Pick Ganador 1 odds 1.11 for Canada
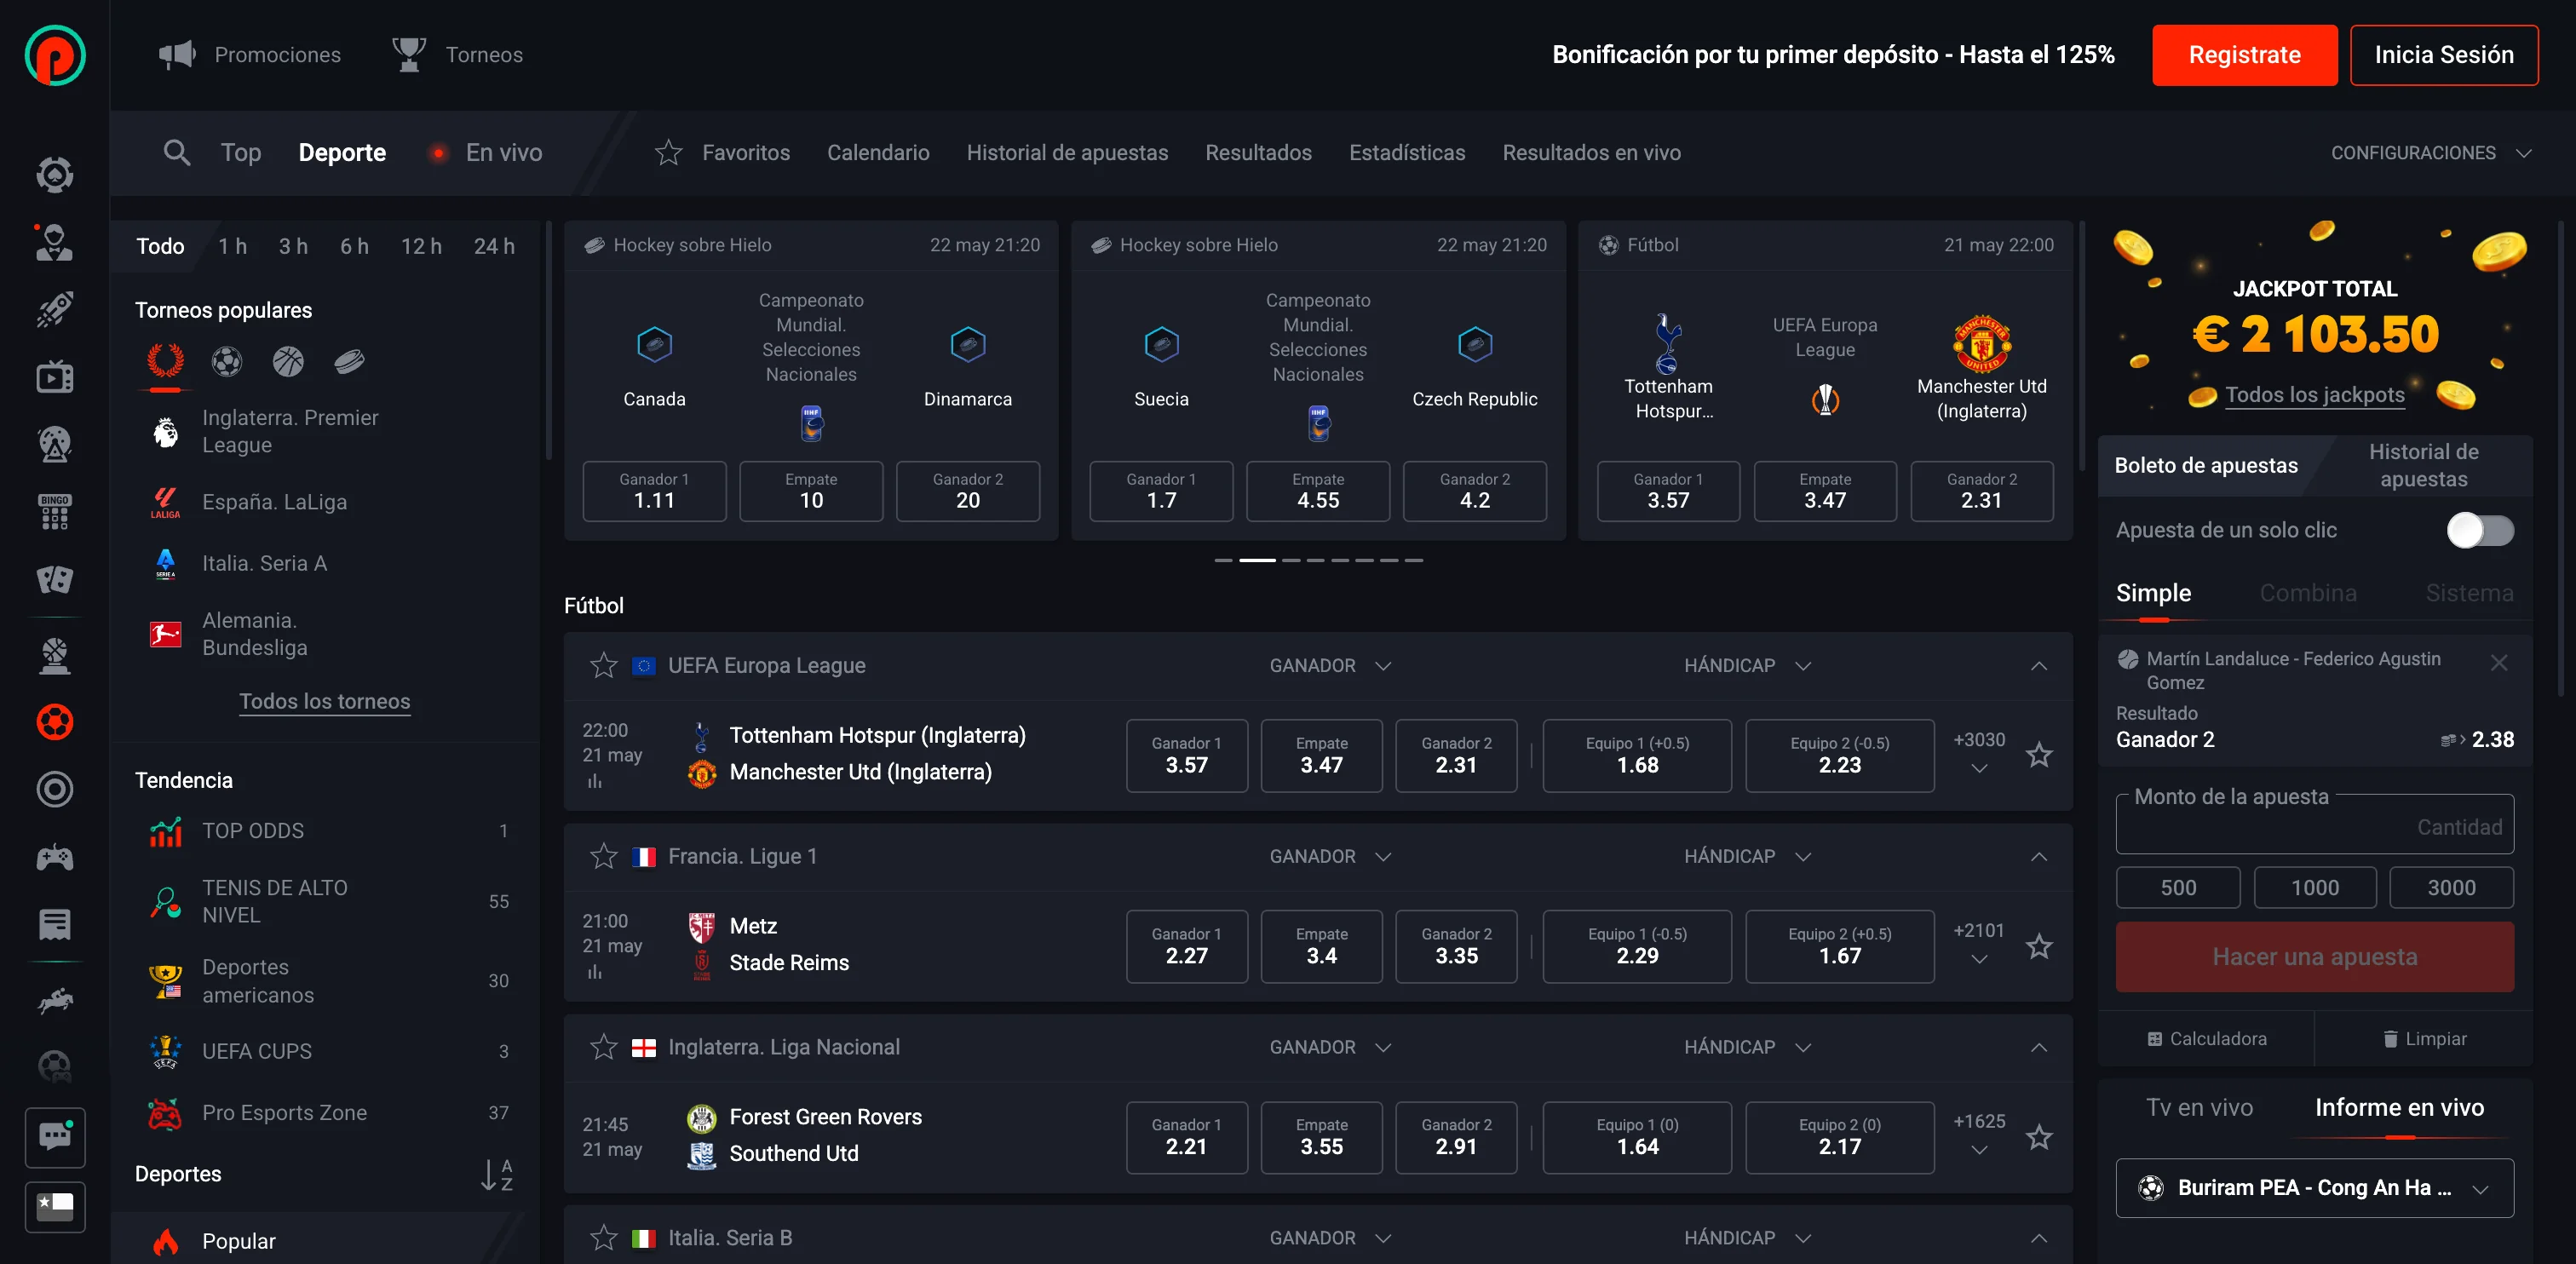Image resolution: width=2576 pixels, height=1264 pixels. pos(654,491)
